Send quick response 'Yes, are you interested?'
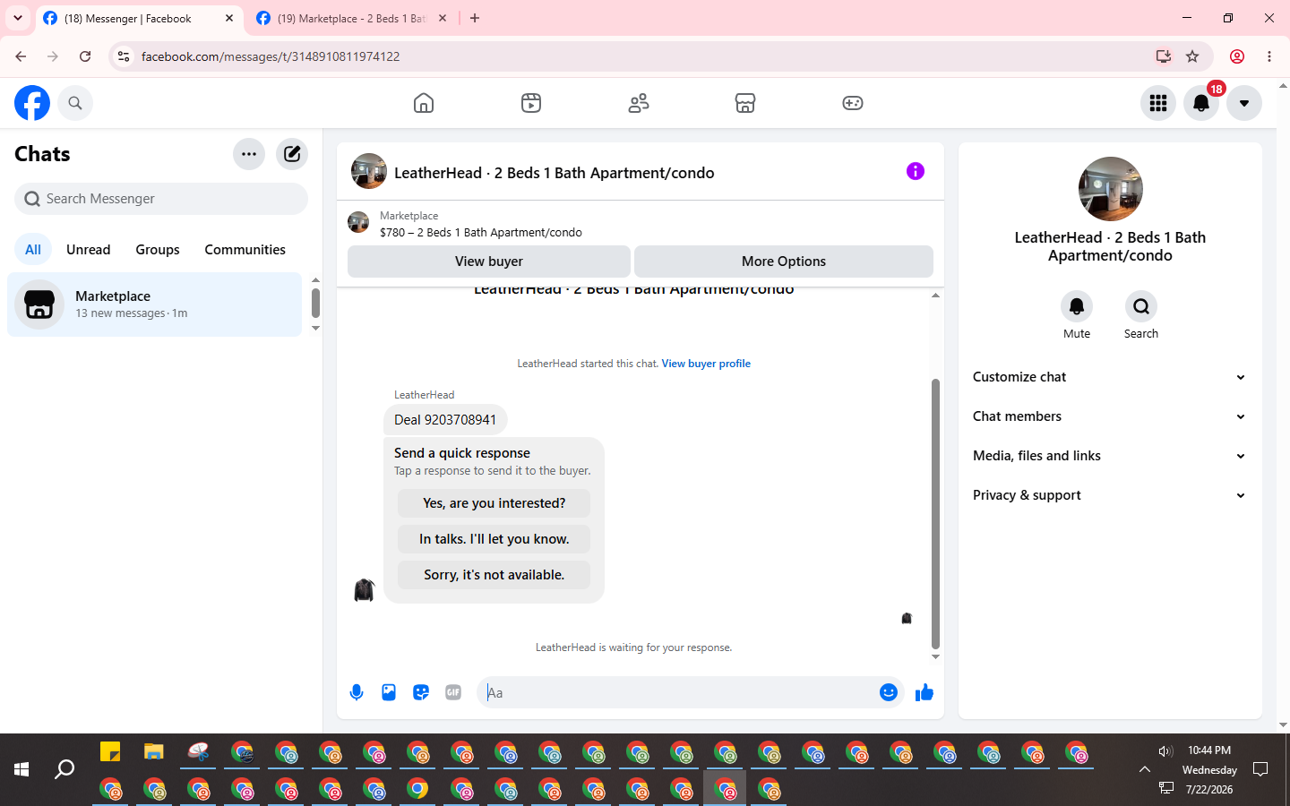This screenshot has height=806, width=1290. (x=494, y=503)
